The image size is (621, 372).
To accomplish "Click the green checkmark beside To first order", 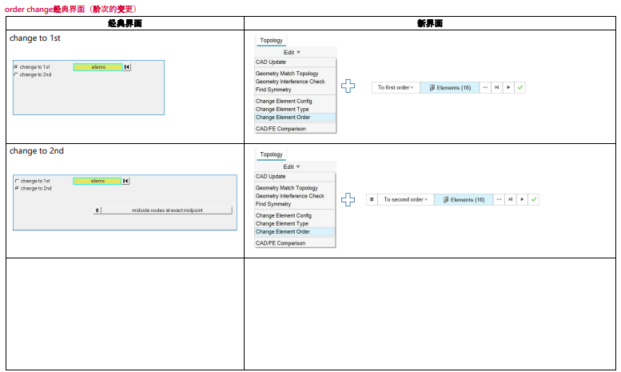I will (520, 87).
